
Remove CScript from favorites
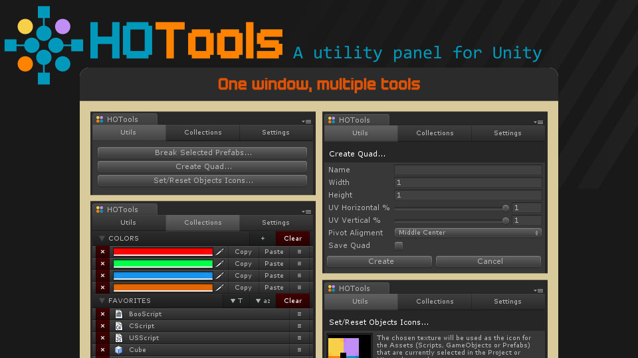point(102,326)
